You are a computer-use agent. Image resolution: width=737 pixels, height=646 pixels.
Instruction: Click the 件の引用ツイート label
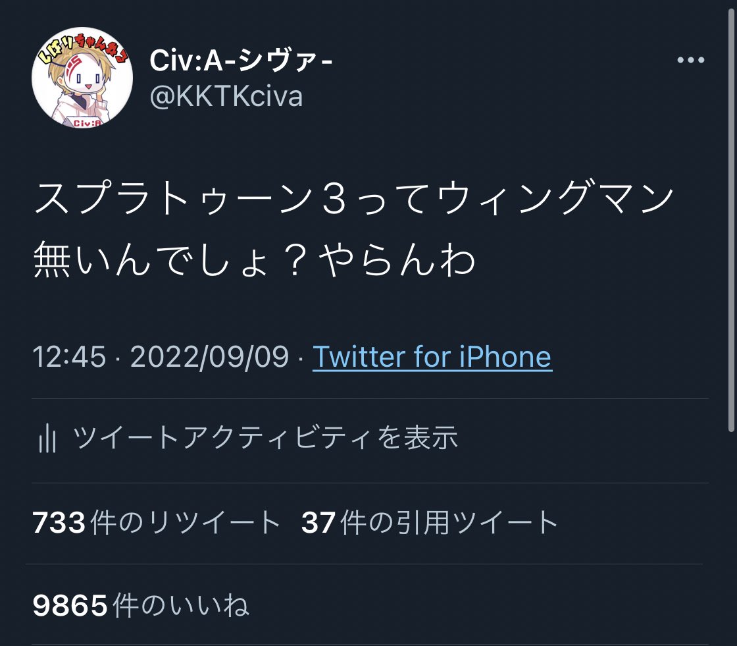tap(449, 523)
